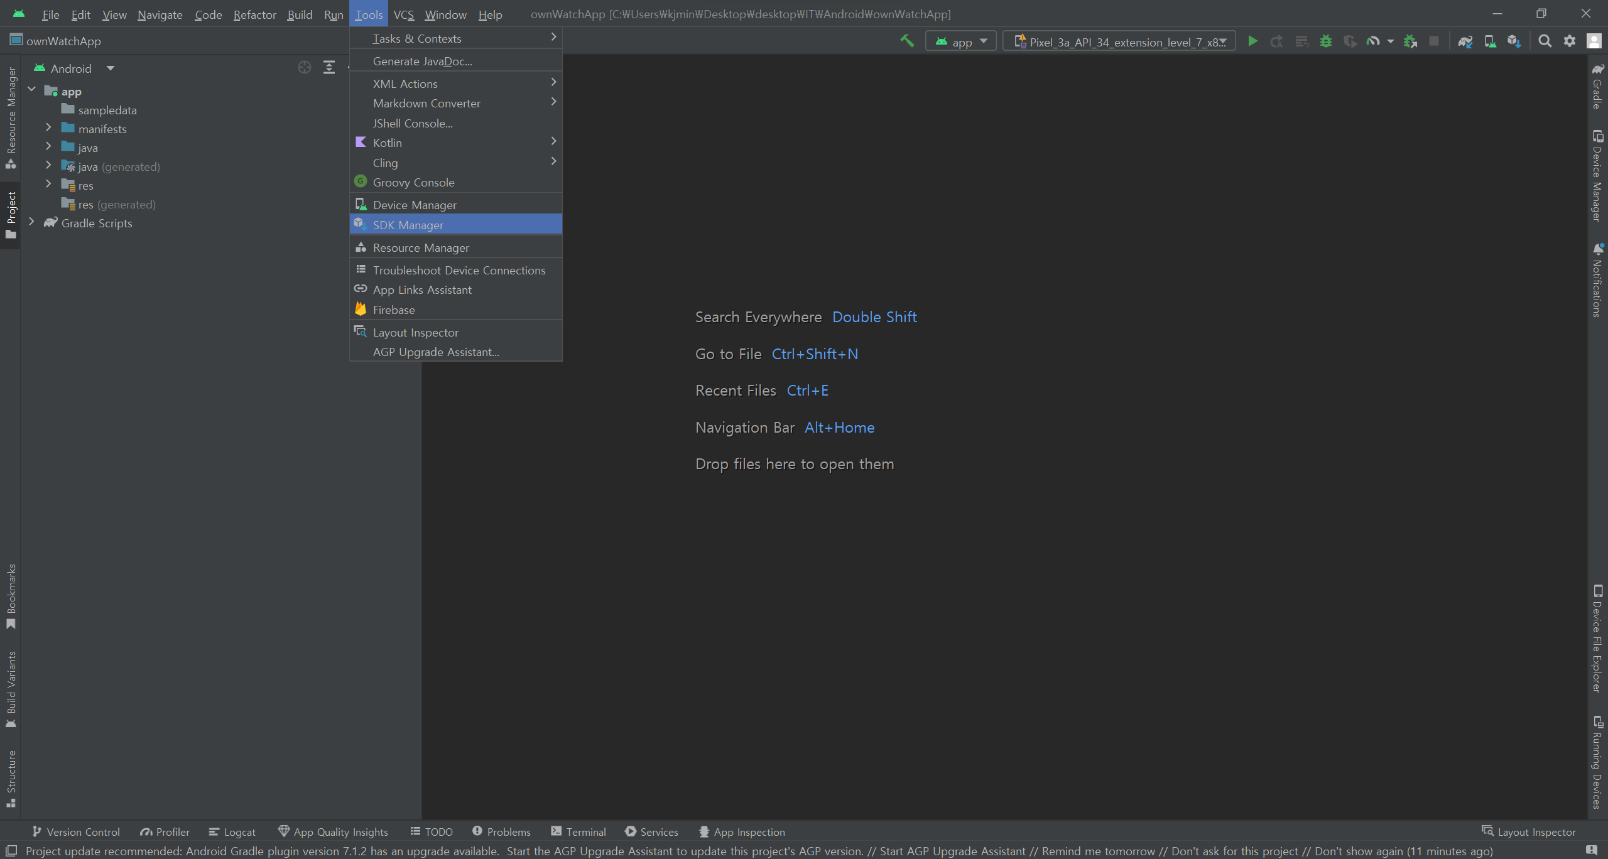Open the dropdown arrow next to Profile icon
The height and width of the screenshot is (859, 1608).
1390,41
